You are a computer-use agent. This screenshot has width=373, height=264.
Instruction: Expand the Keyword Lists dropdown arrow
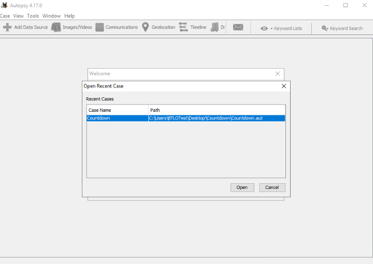pyautogui.click(x=271, y=28)
